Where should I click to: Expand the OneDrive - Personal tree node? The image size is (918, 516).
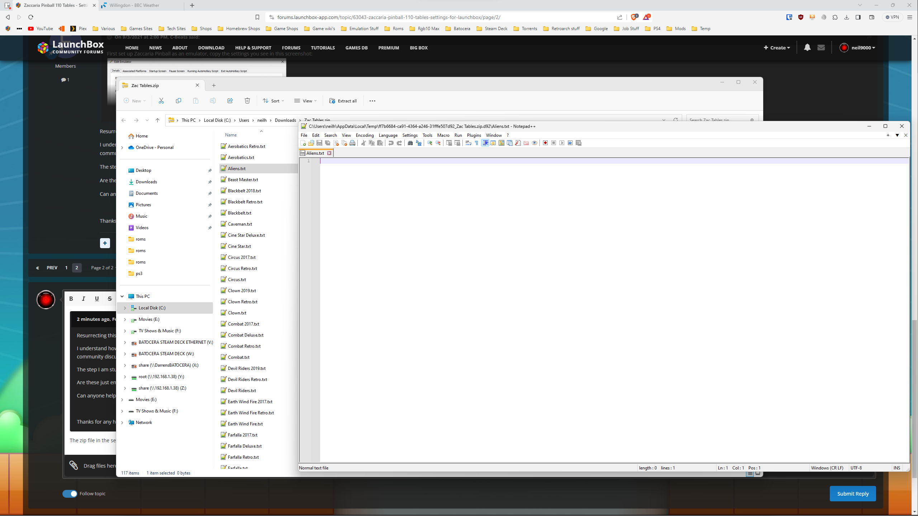122,148
